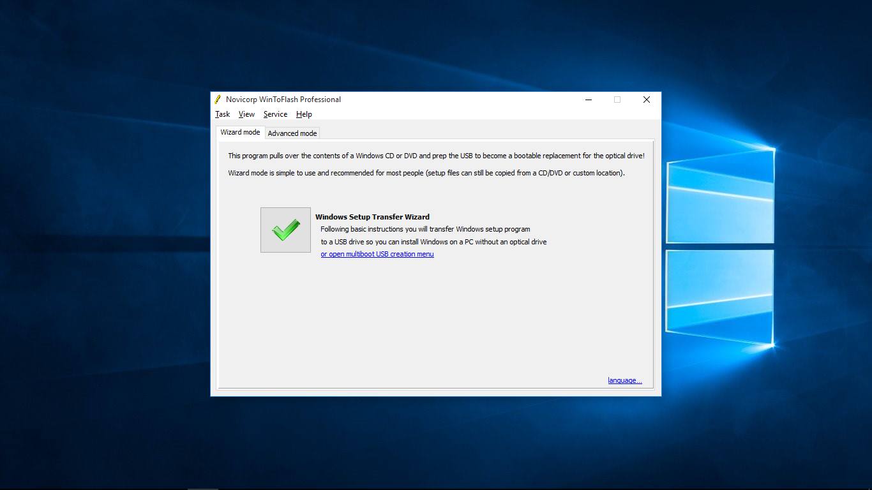872x490 pixels.
Task: Open multiboot USB creation menu link
Action: coord(377,254)
